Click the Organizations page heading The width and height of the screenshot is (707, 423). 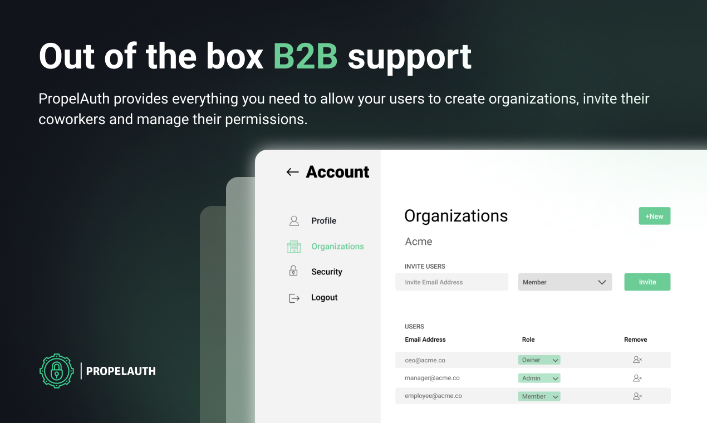tap(456, 216)
